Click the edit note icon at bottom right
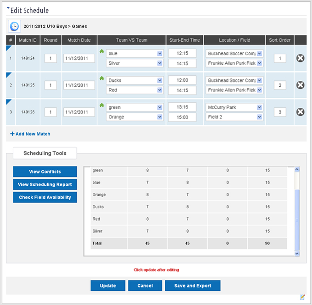Image resolution: width=312 pixels, height=305 pixels. click(x=302, y=297)
